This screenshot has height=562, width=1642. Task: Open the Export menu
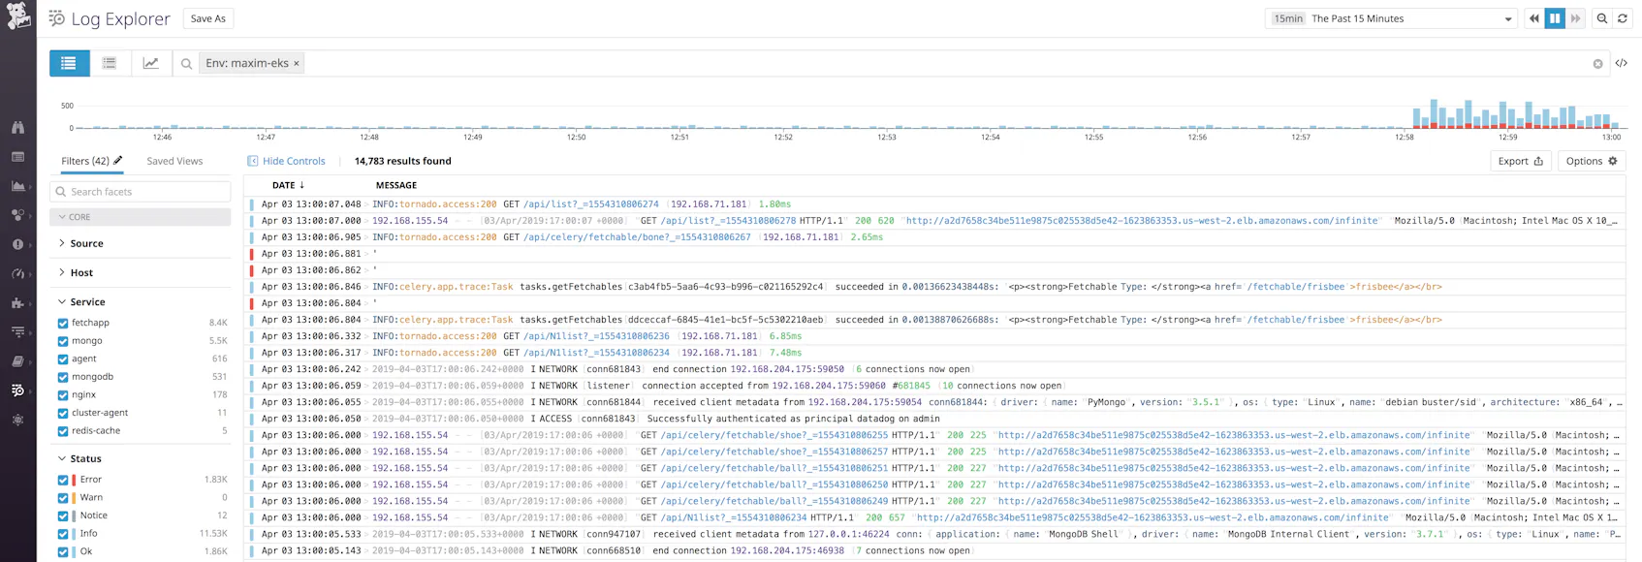[x=1520, y=161]
